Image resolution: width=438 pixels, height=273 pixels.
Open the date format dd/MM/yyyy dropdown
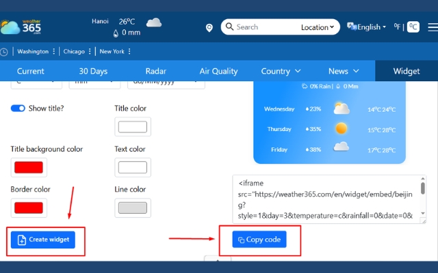[x=166, y=85]
